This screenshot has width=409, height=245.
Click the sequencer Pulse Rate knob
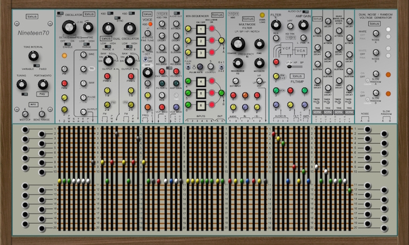200,66
